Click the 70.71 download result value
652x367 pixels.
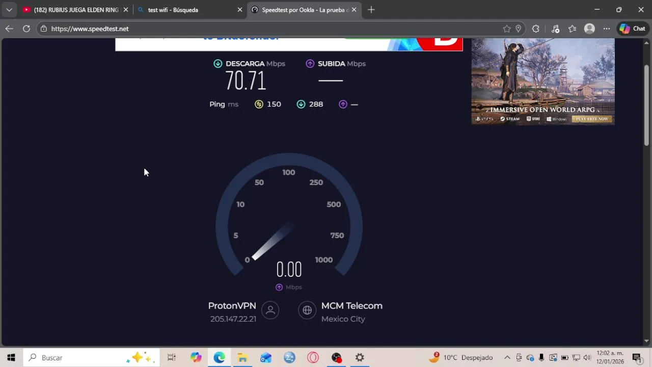[246, 81]
